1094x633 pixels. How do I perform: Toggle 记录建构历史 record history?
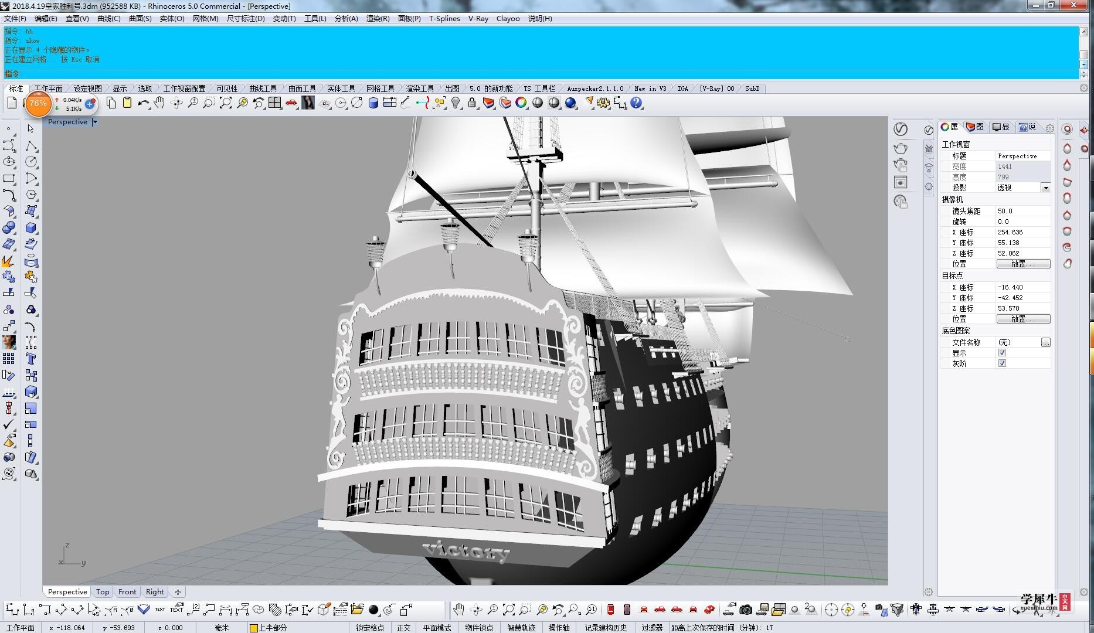click(x=606, y=628)
